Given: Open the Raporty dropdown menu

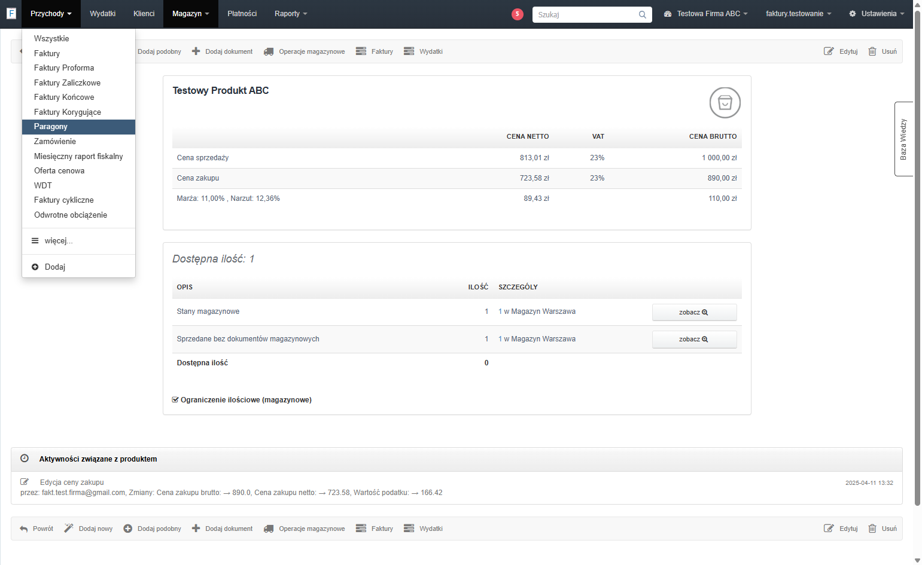Looking at the screenshot, I should tap(291, 14).
